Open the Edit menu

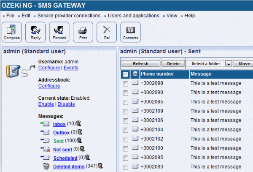[x=26, y=16]
